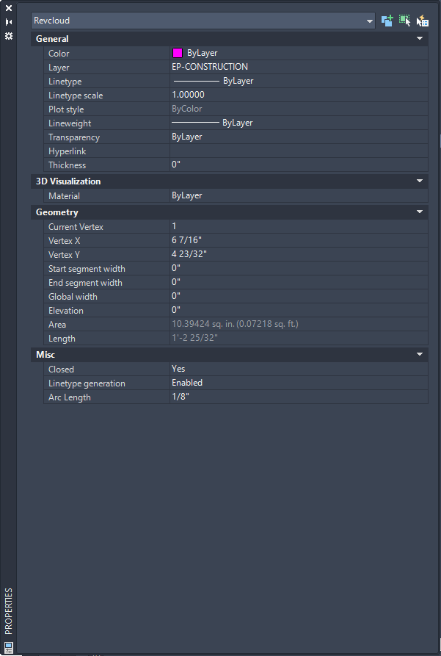
Task: Collapse the General section
Action: coord(420,39)
